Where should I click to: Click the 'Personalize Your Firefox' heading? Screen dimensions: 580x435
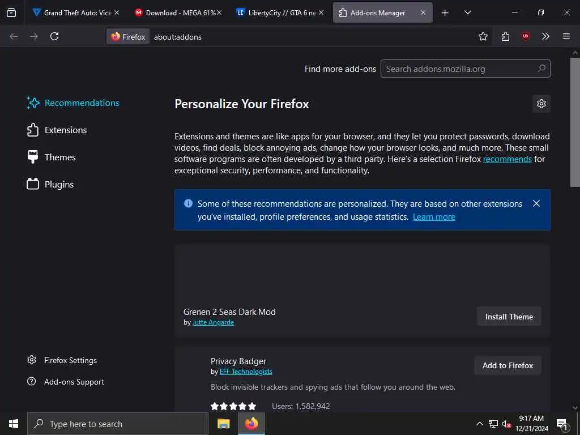241,104
